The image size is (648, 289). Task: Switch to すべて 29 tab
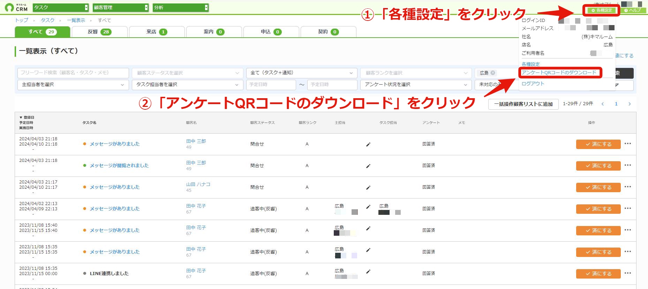click(42, 32)
